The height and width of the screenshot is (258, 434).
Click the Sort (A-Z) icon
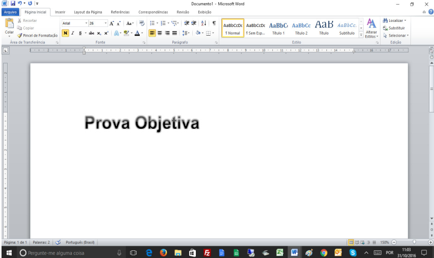click(x=203, y=23)
